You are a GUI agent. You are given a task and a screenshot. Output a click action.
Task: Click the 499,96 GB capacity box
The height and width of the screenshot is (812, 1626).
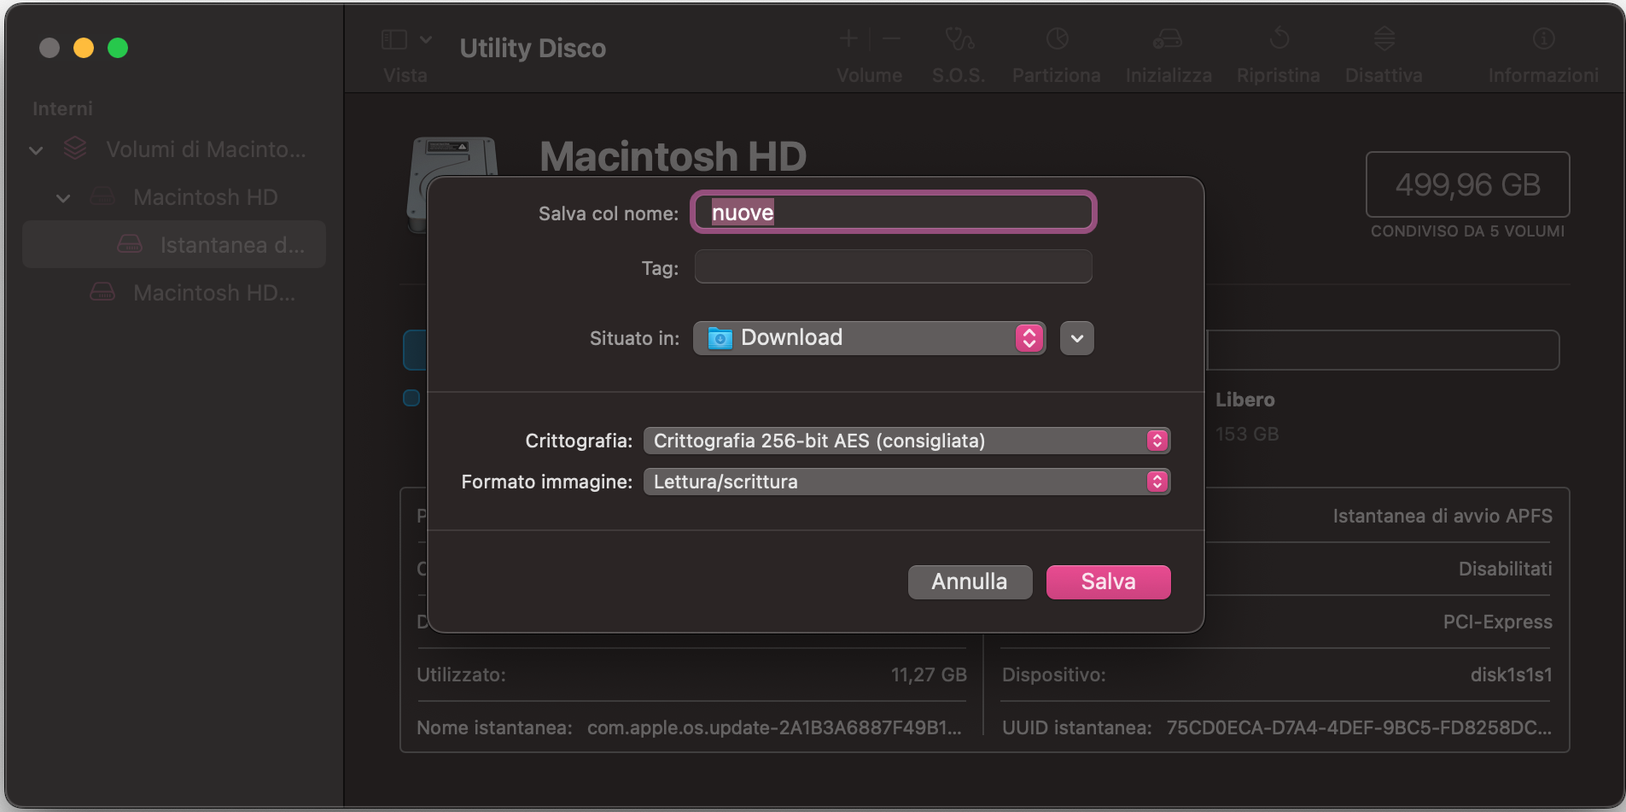click(x=1467, y=184)
